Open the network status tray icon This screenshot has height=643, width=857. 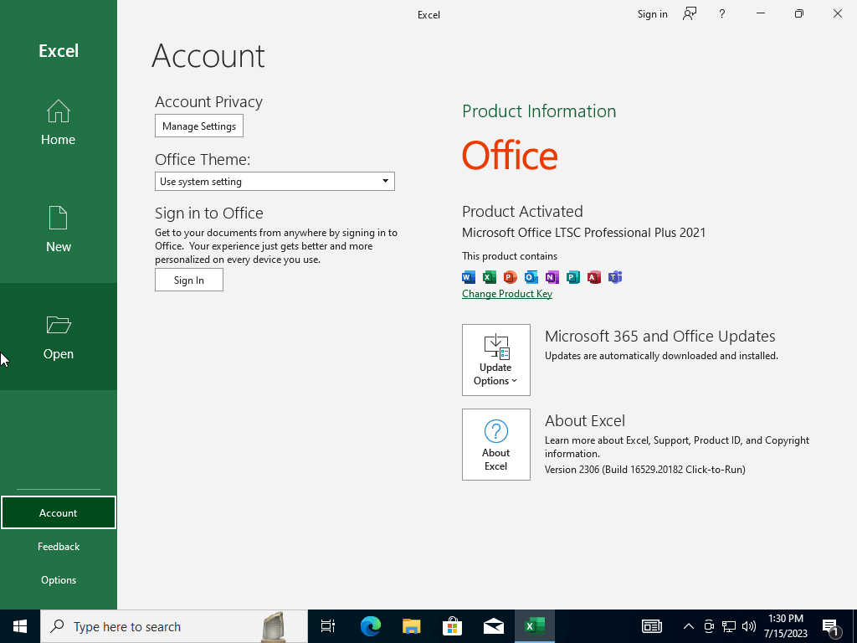point(729,626)
